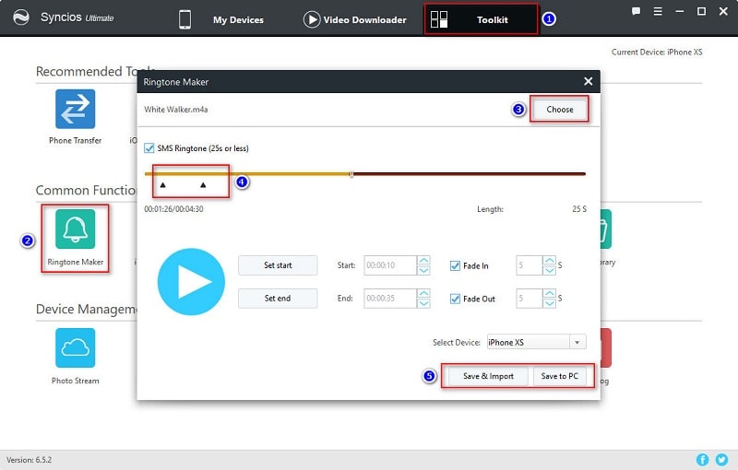738x470 pixels.
Task: Expand the Select Device dropdown
Action: tap(577, 342)
